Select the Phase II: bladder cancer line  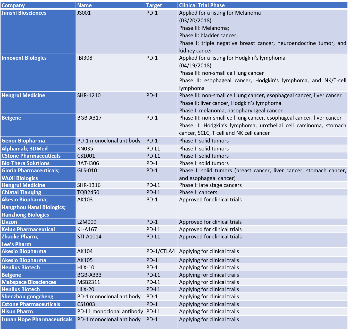click(x=209, y=35)
